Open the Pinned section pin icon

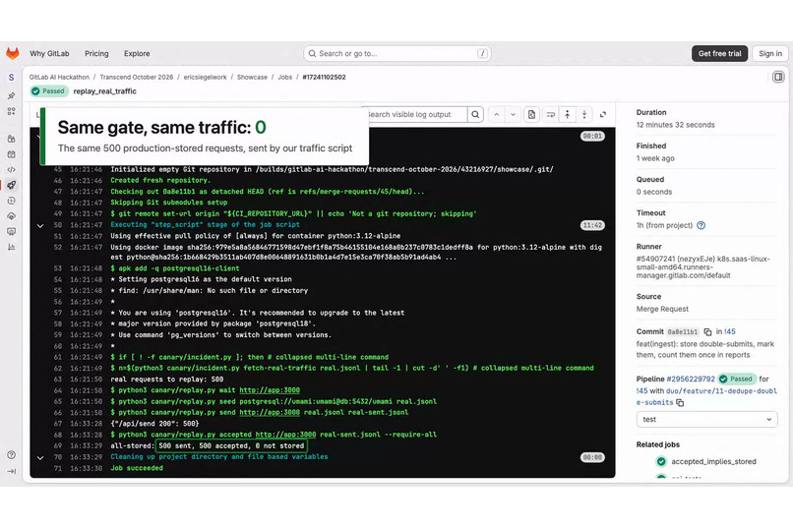11,95
